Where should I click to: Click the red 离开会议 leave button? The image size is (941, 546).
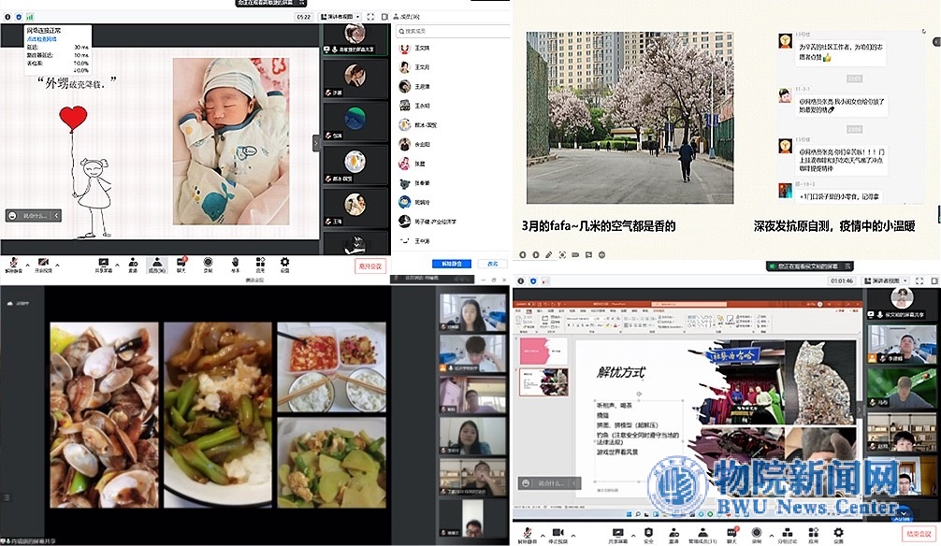click(x=370, y=266)
